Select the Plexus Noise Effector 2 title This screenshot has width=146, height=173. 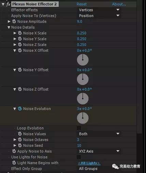34,4
